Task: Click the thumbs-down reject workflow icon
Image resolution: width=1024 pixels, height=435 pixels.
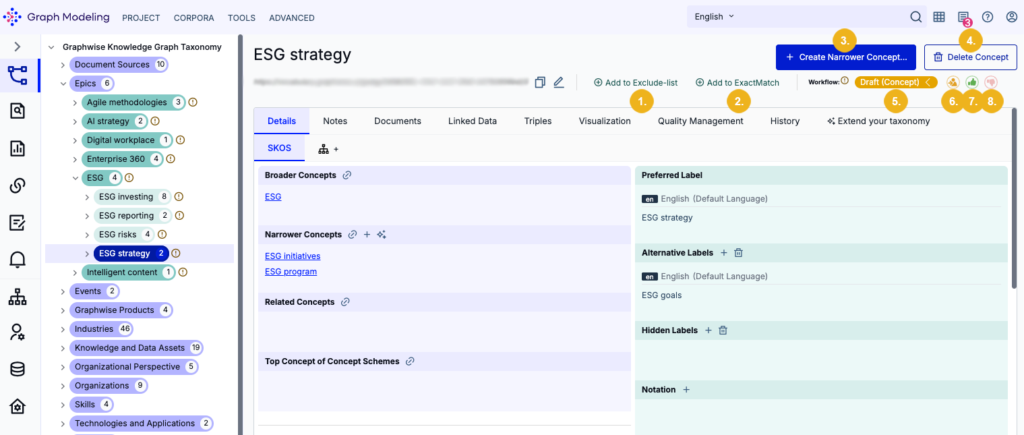Action: [x=991, y=82]
